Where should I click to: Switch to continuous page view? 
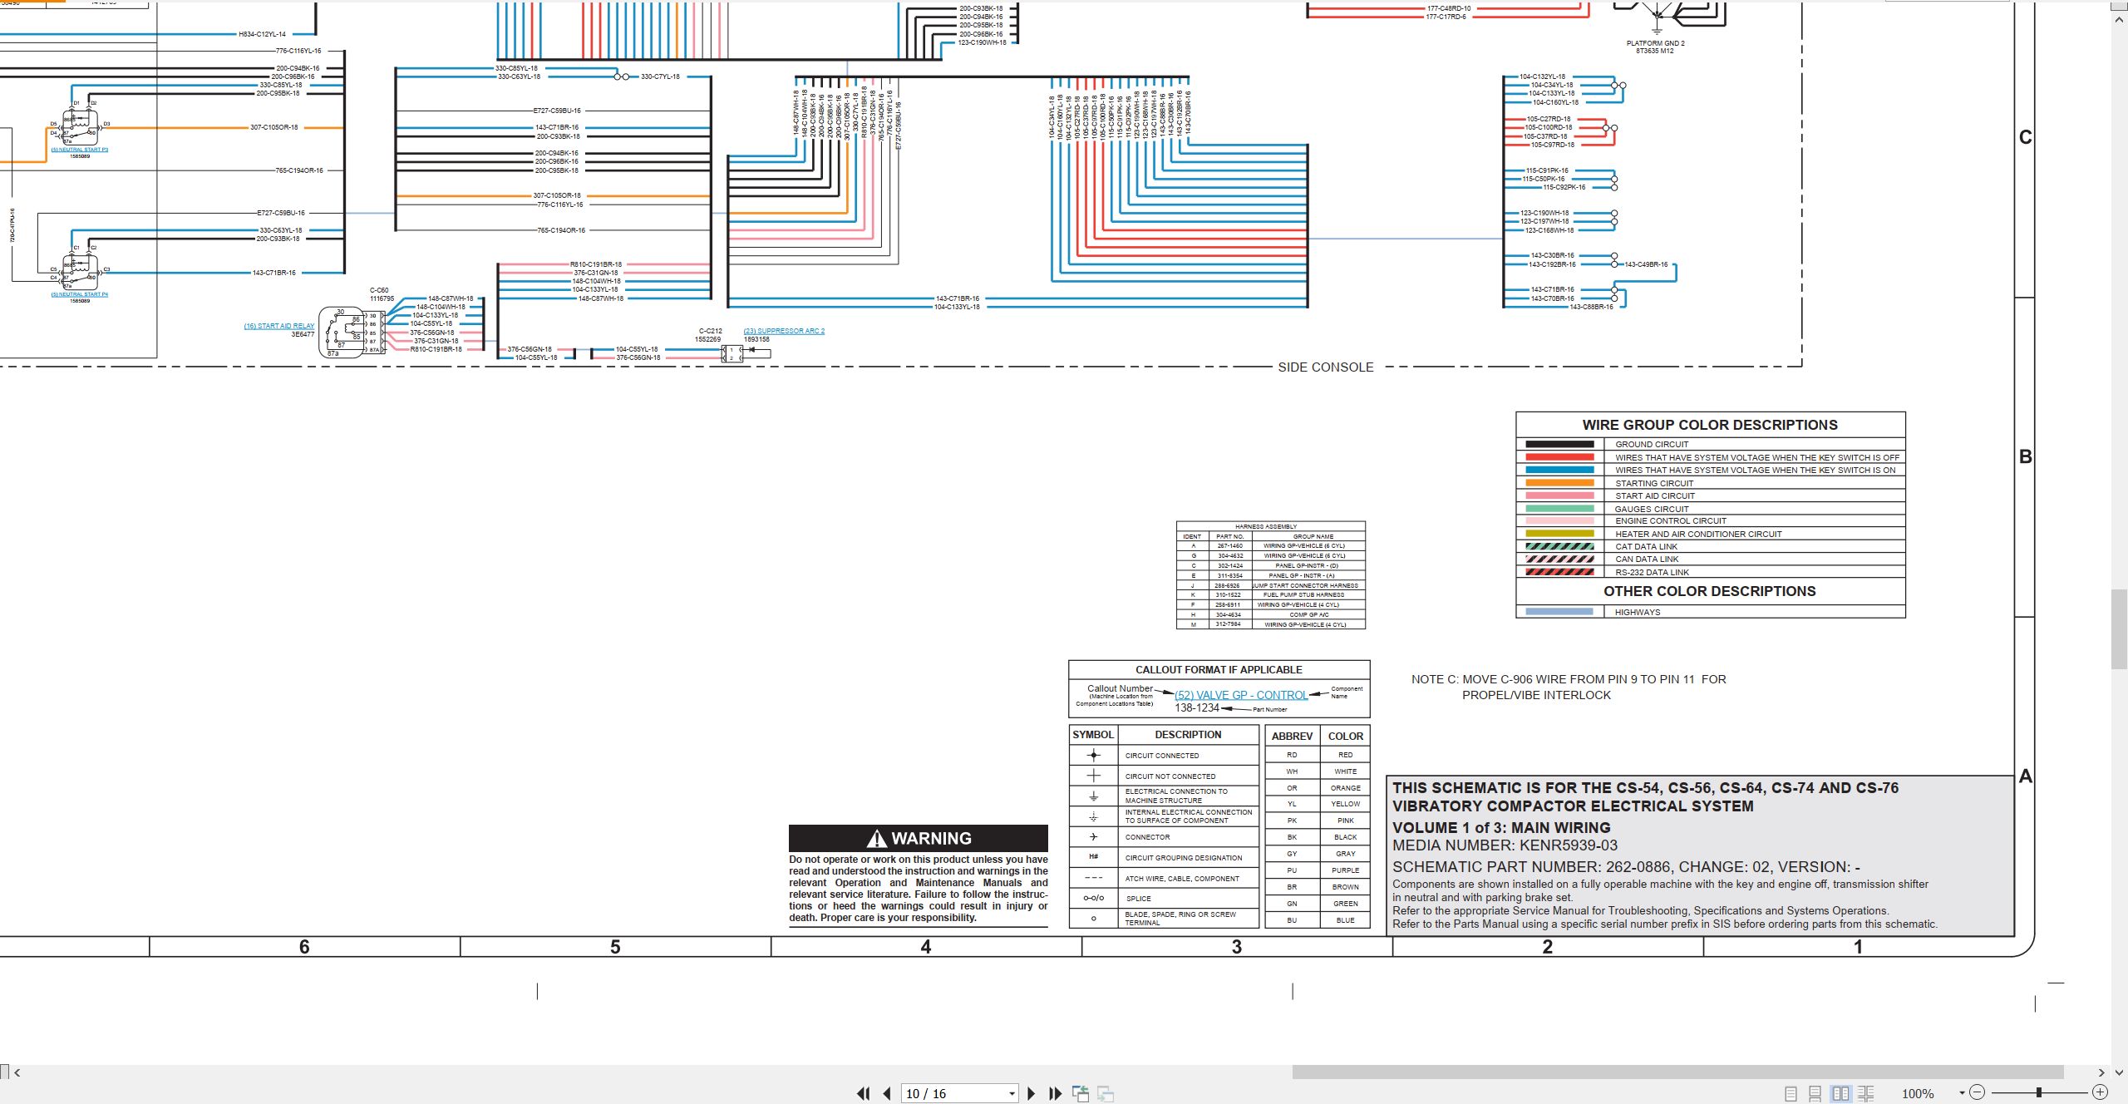coord(1815,1094)
